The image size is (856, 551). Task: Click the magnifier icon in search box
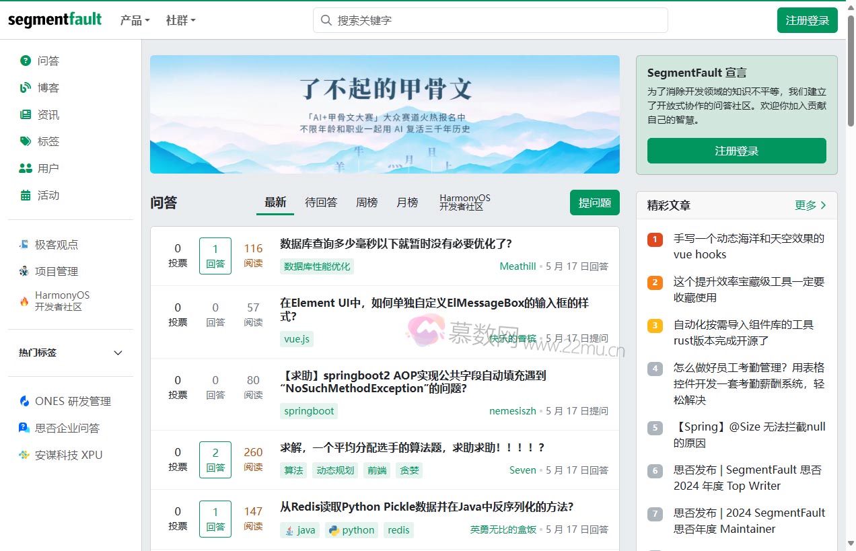pyautogui.click(x=326, y=20)
